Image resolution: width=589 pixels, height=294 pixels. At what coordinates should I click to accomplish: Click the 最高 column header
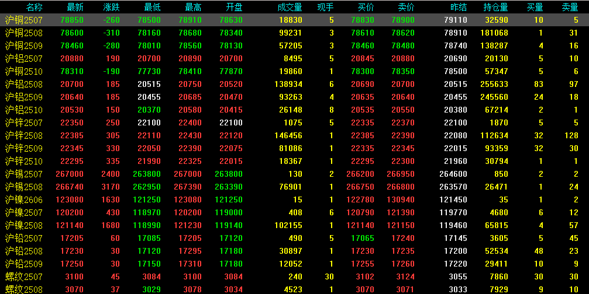coord(194,7)
